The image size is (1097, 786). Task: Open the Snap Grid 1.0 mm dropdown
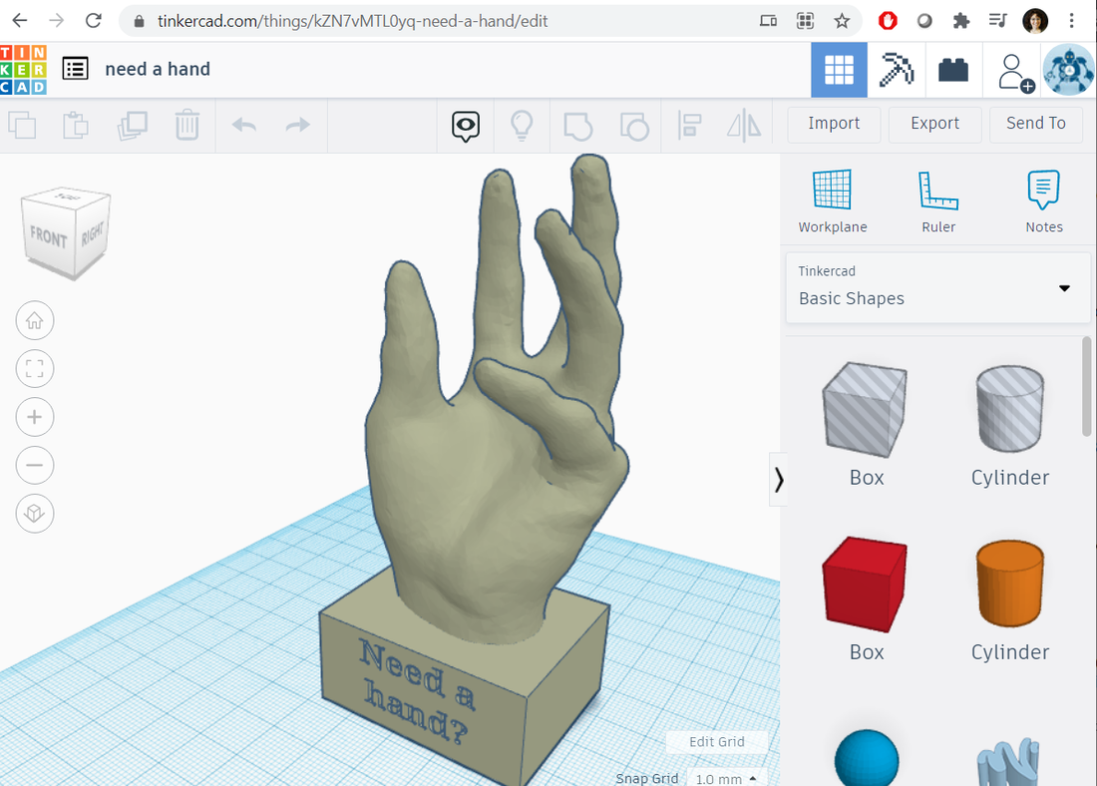click(727, 778)
